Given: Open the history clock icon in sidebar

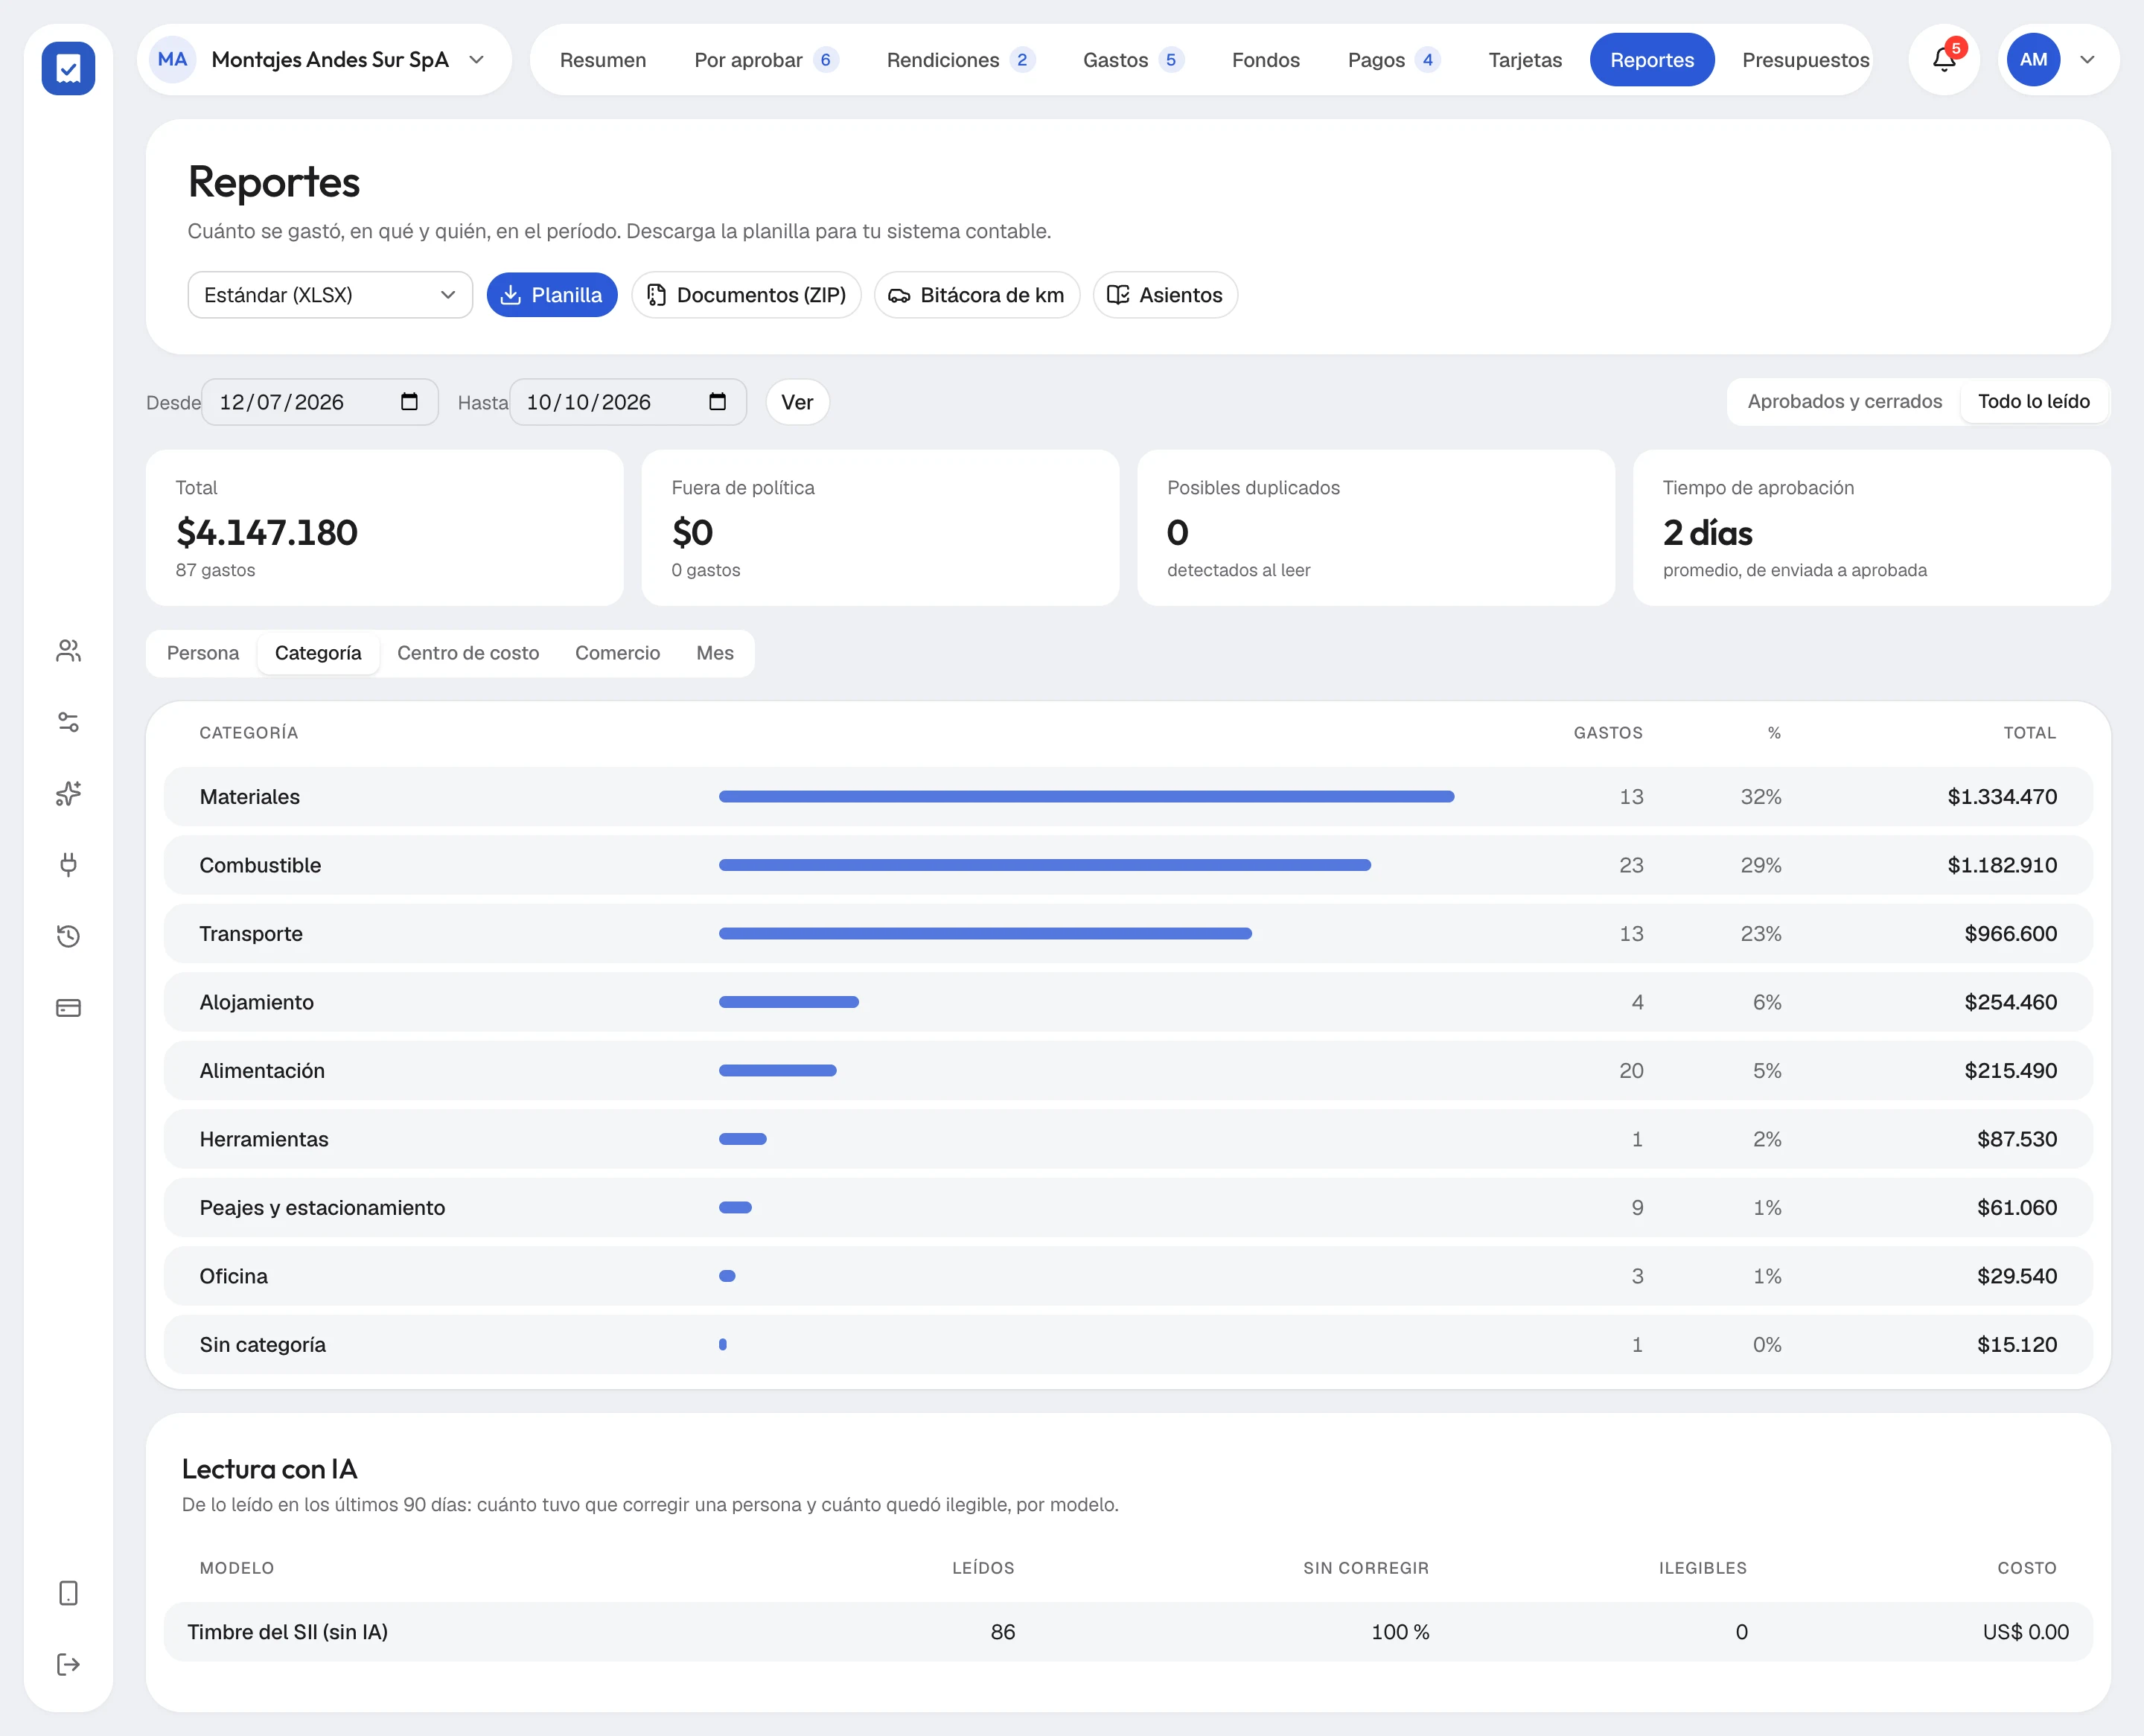Looking at the screenshot, I should [68, 936].
